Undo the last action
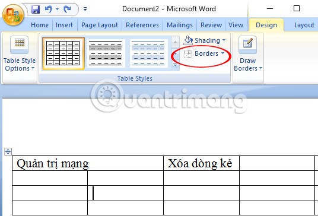The height and width of the screenshot is (216, 318). [x=49, y=9]
